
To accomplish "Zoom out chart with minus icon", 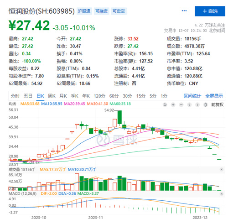I will point(181,104).
